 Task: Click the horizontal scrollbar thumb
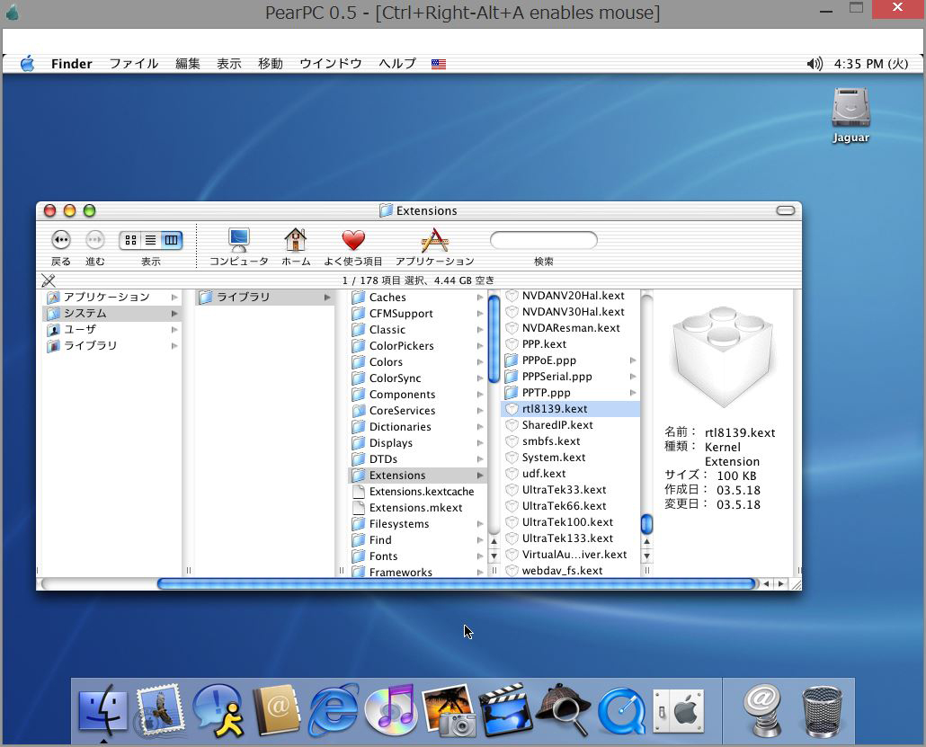[x=457, y=584]
